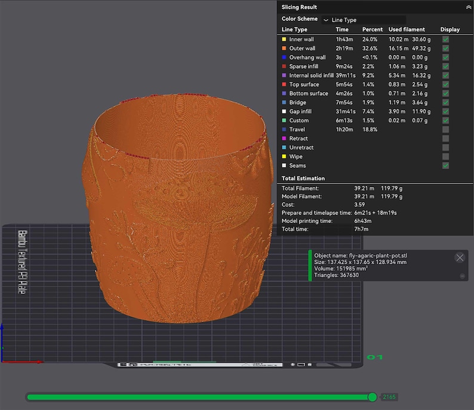Toggle Outer wall display checkbox
Screen dimensions: 474x410
pyautogui.click(x=445, y=48)
